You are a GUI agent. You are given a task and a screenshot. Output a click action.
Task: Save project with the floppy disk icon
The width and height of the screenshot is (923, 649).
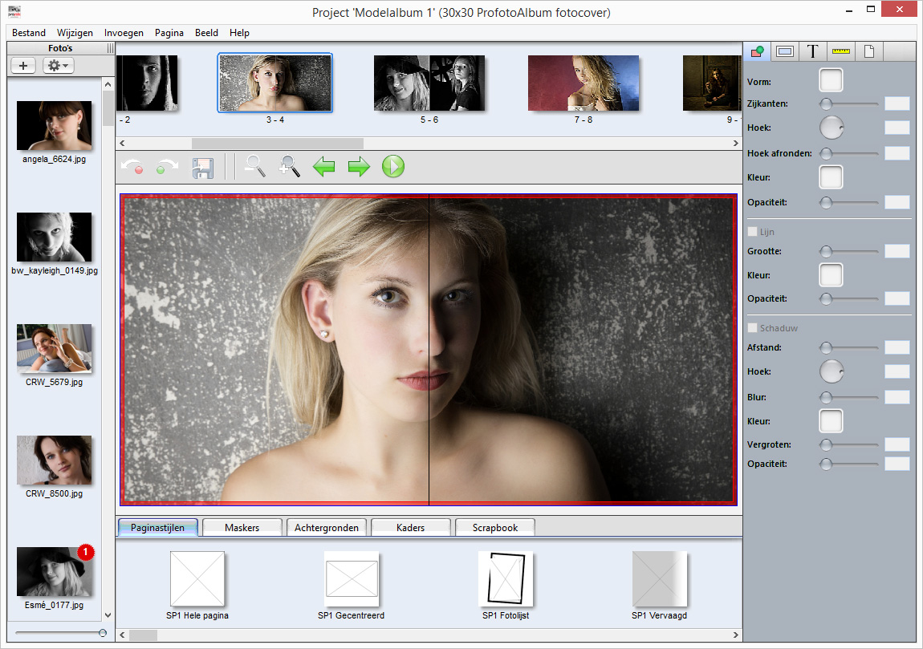pyautogui.click(x=202, y=167)
